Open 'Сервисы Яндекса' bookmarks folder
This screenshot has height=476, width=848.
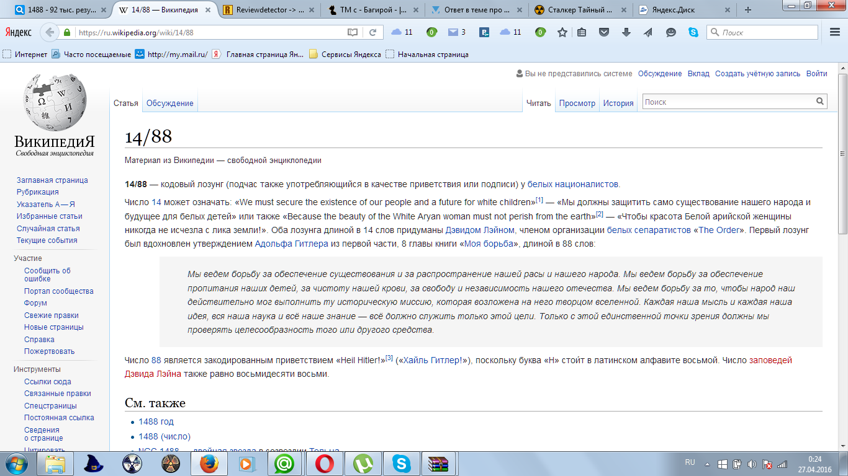(345, 55)
